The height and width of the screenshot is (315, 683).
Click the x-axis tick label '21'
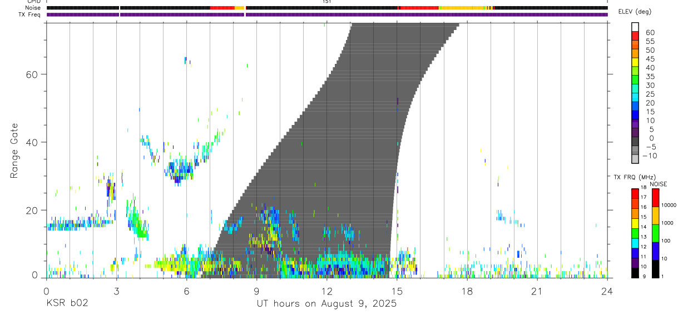[x=537, y=291]
